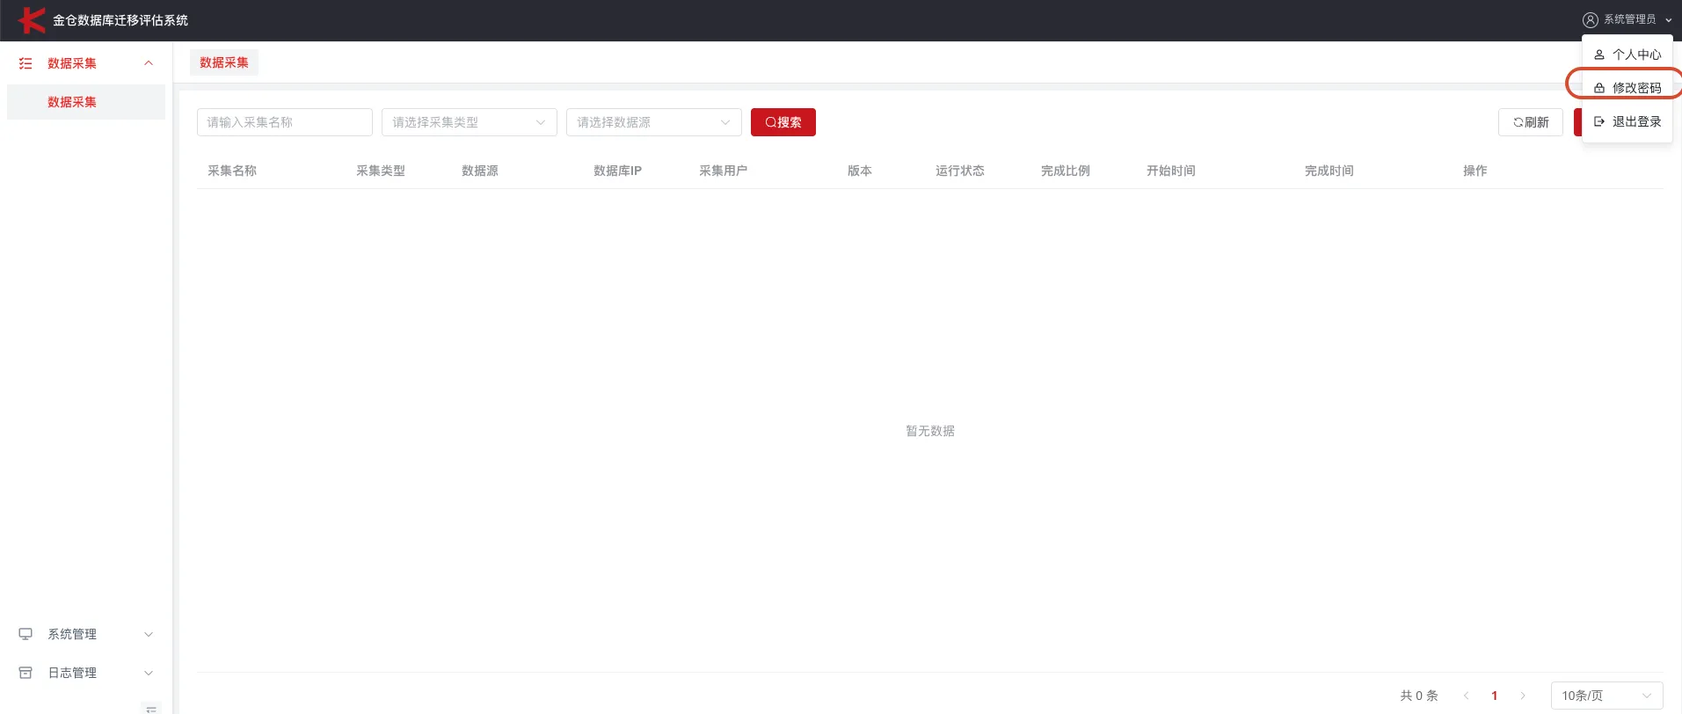This screenshot has width=1682, height=714.
Task: Click the 完成比例 column header
Action: [1066, 171]
